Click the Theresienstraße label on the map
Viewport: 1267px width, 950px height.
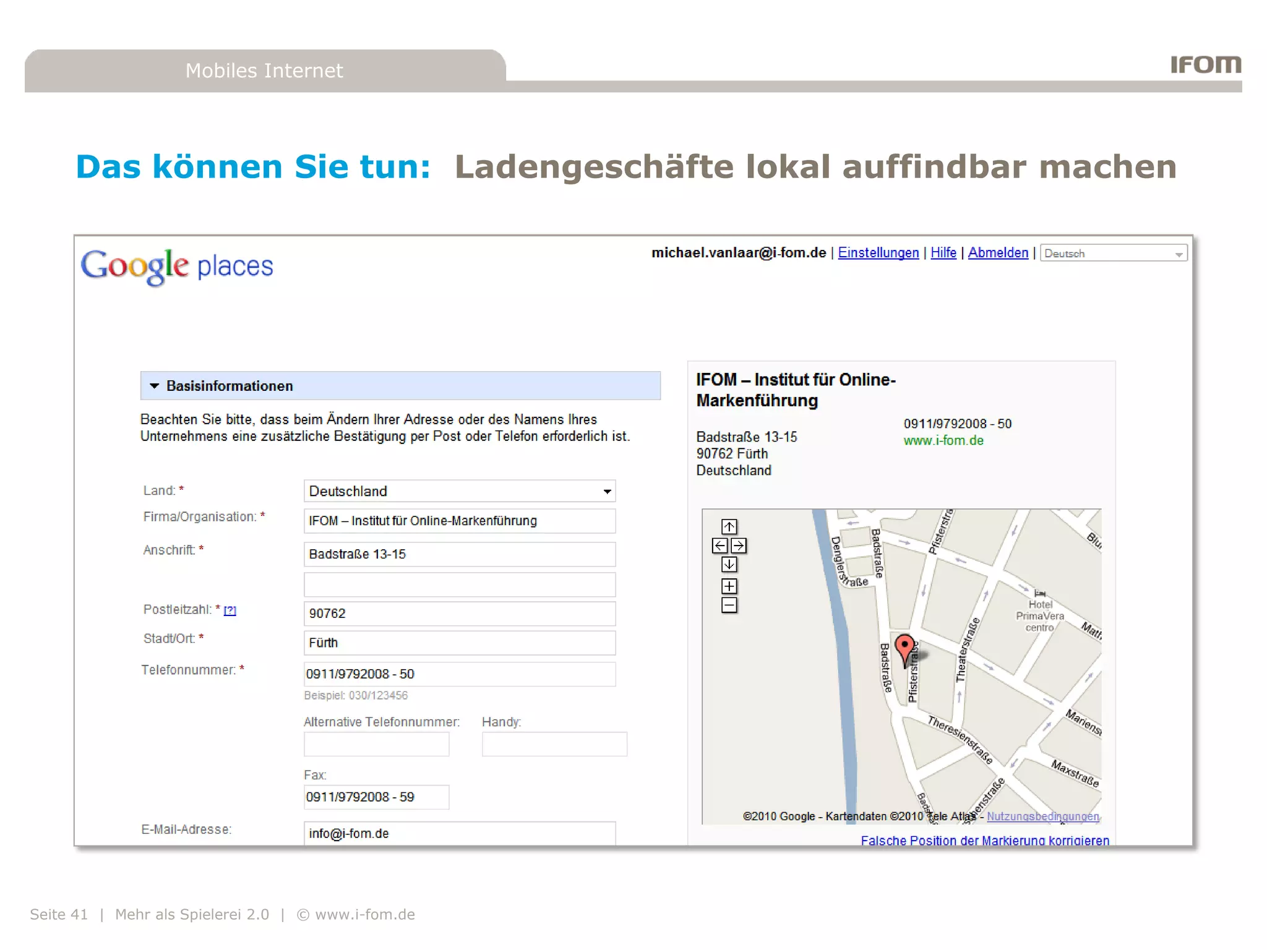tap(960, 740)
